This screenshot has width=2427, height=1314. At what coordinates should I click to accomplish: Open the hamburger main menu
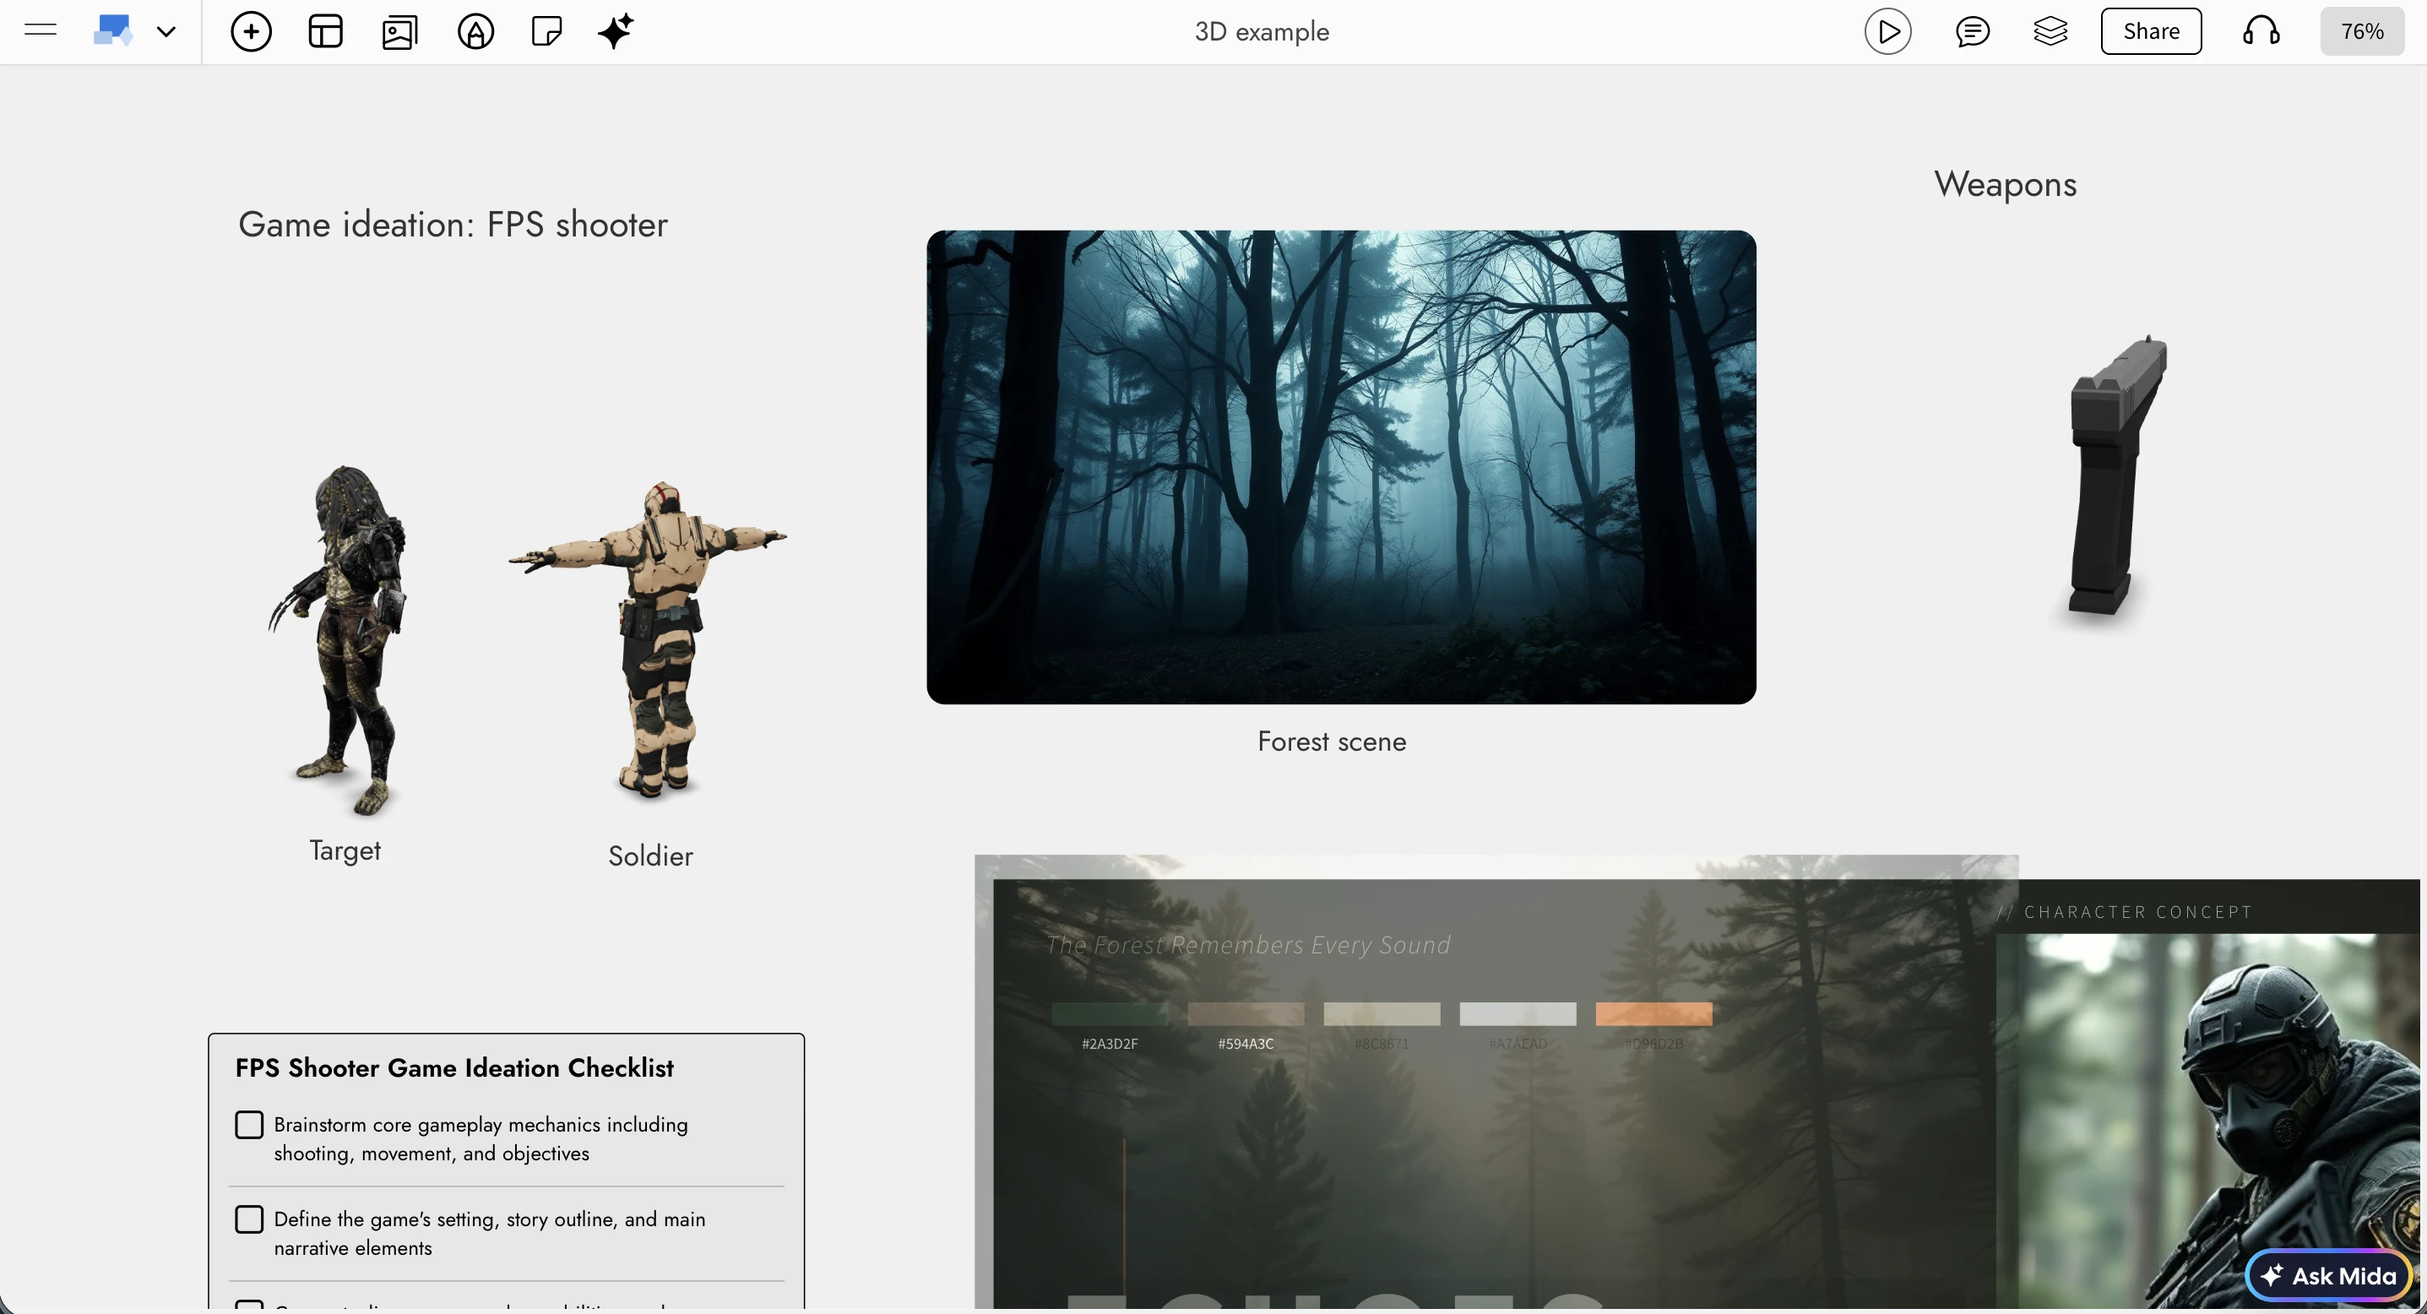(x=40, y=30)
